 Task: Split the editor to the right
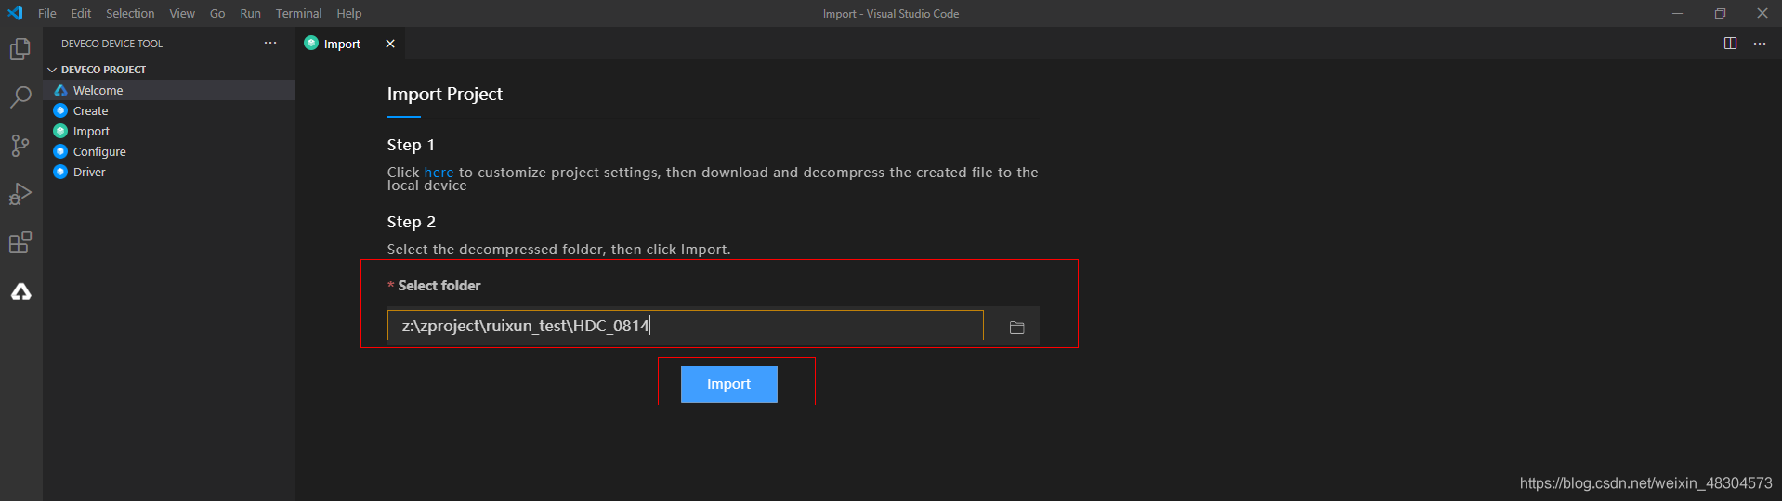[1730, 44]
